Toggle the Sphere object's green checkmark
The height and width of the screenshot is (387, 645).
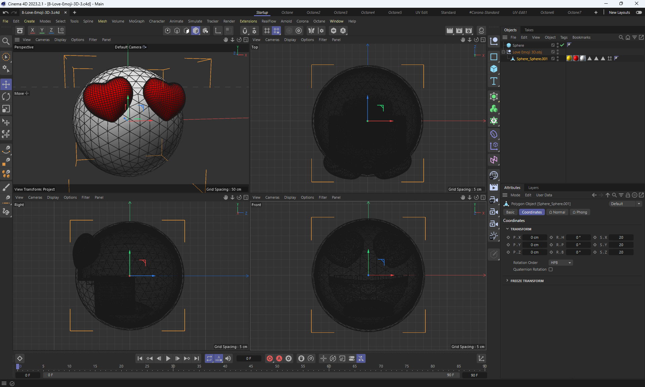tap(562, 45)
